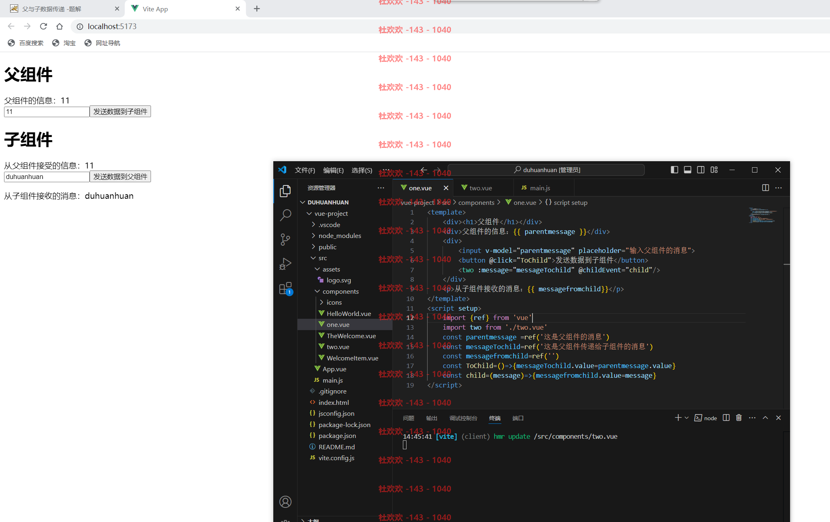Add a new terminal
Screen dimensions: 830x522
[x=678, y=418]
